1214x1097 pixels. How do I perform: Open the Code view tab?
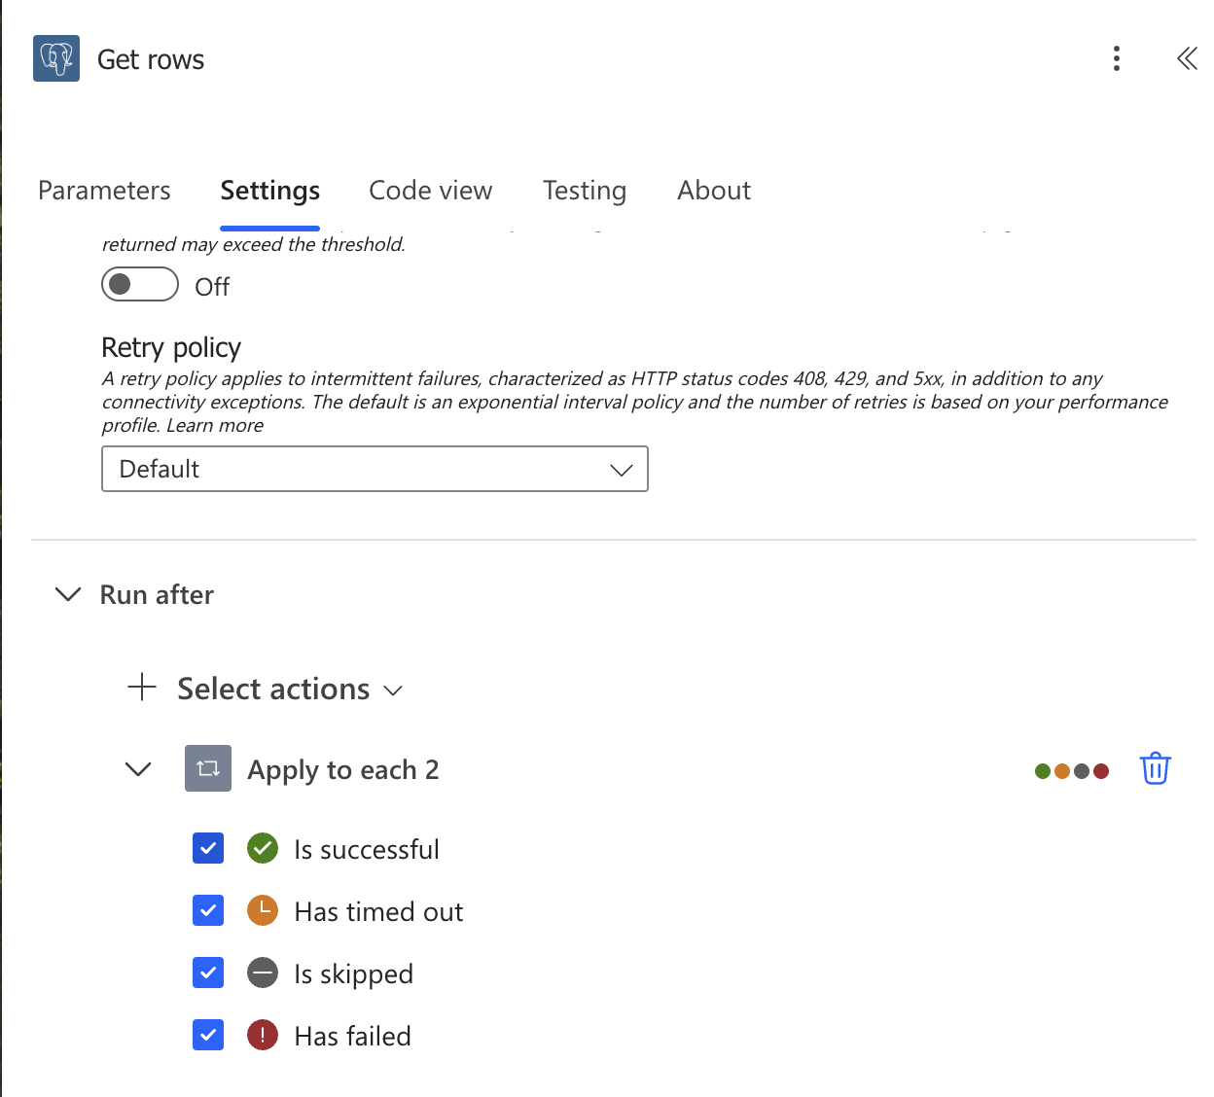click(431, 191)
